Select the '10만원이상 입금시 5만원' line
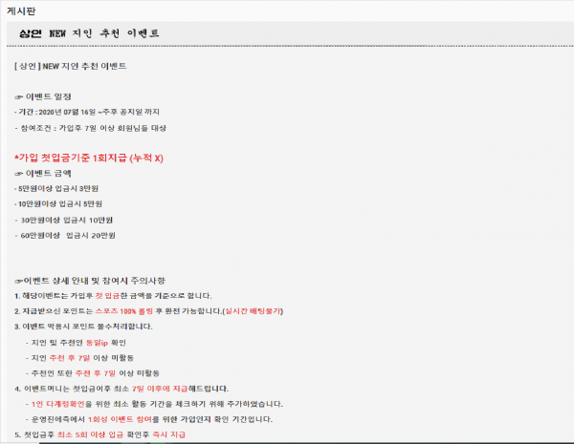 61,203
